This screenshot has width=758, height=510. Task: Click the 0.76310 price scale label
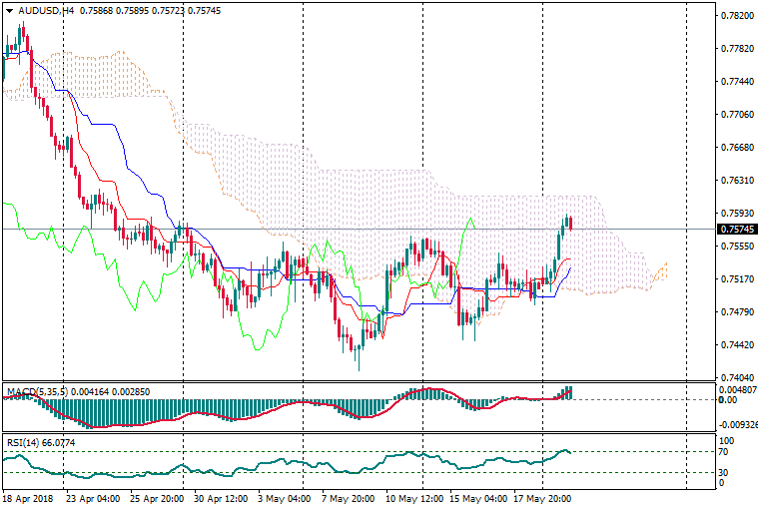736,181
